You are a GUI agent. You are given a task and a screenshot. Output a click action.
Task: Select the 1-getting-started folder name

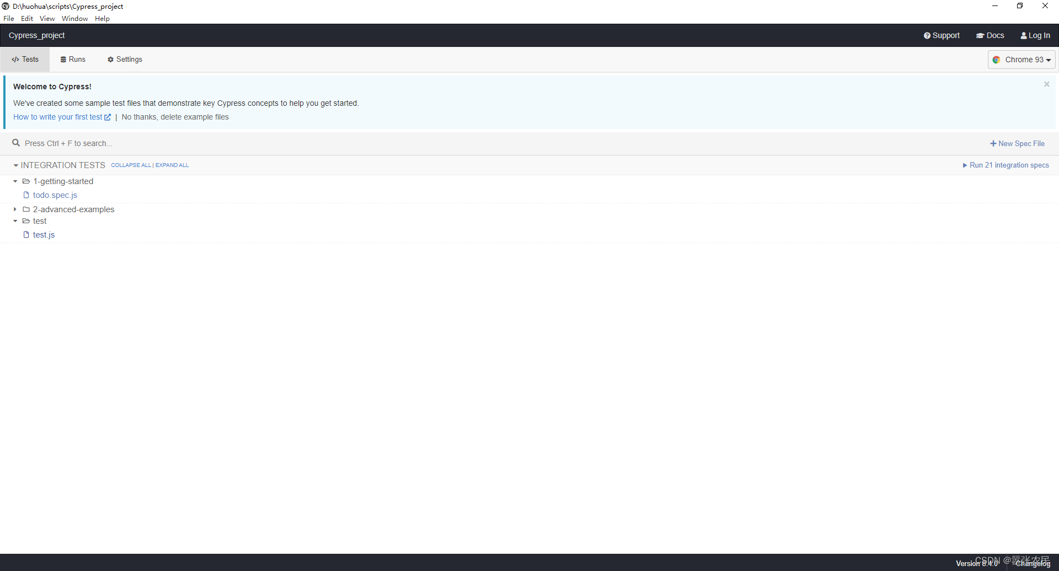click(x=63, y=181)
